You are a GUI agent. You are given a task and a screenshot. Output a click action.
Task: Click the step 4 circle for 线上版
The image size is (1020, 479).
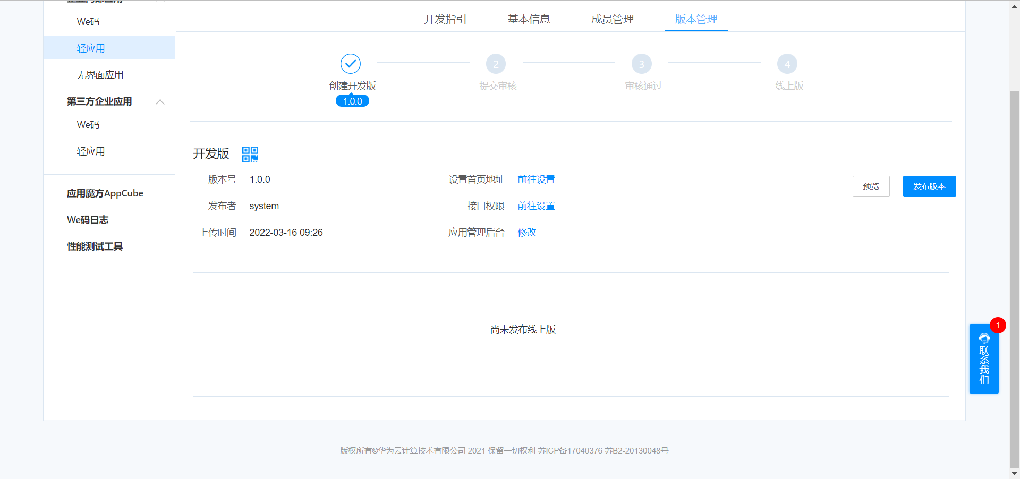click(x=787, y=63)
